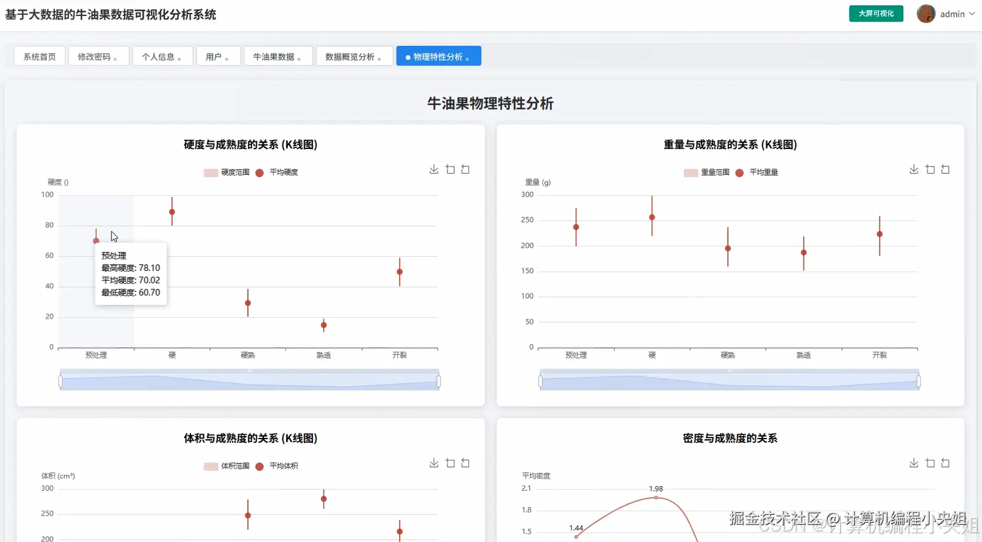The width and height of the screenshot is (982, 542).
Task: Click 开裂 data point in hardness chart
Action: tap(399, 272)
